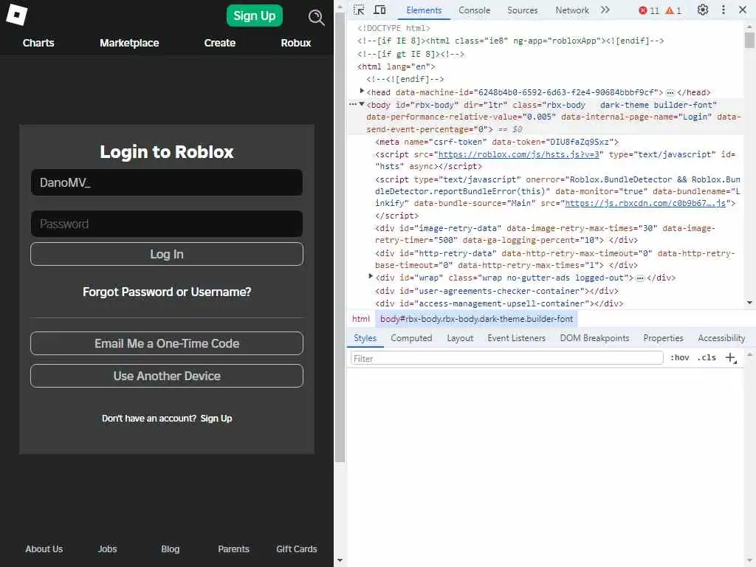Open the Event Listeners pane tab
Image resolution: width=756 pixels, height=567 pixels.
tap(516, 338)
